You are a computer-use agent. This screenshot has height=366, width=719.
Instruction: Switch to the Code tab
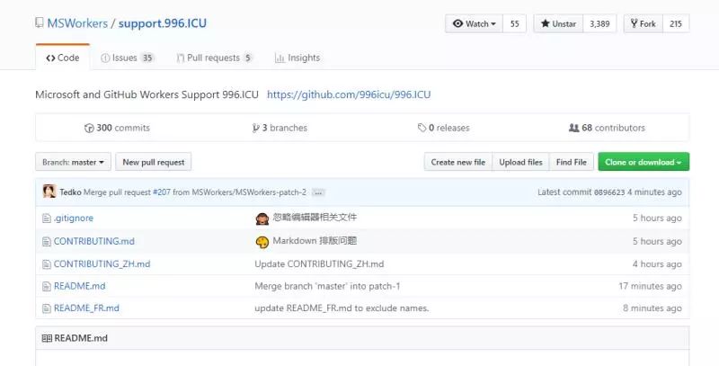pyautogui.click(x=62, y=58)
